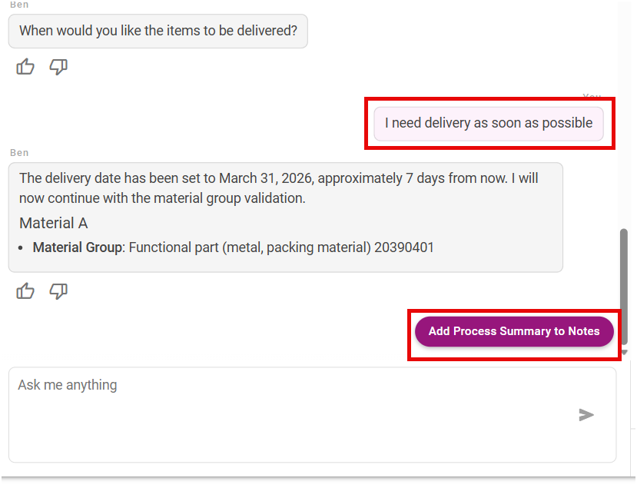The image size is (637, 488).
Task: Click the "Material A" heading
Action: point(54,224)
